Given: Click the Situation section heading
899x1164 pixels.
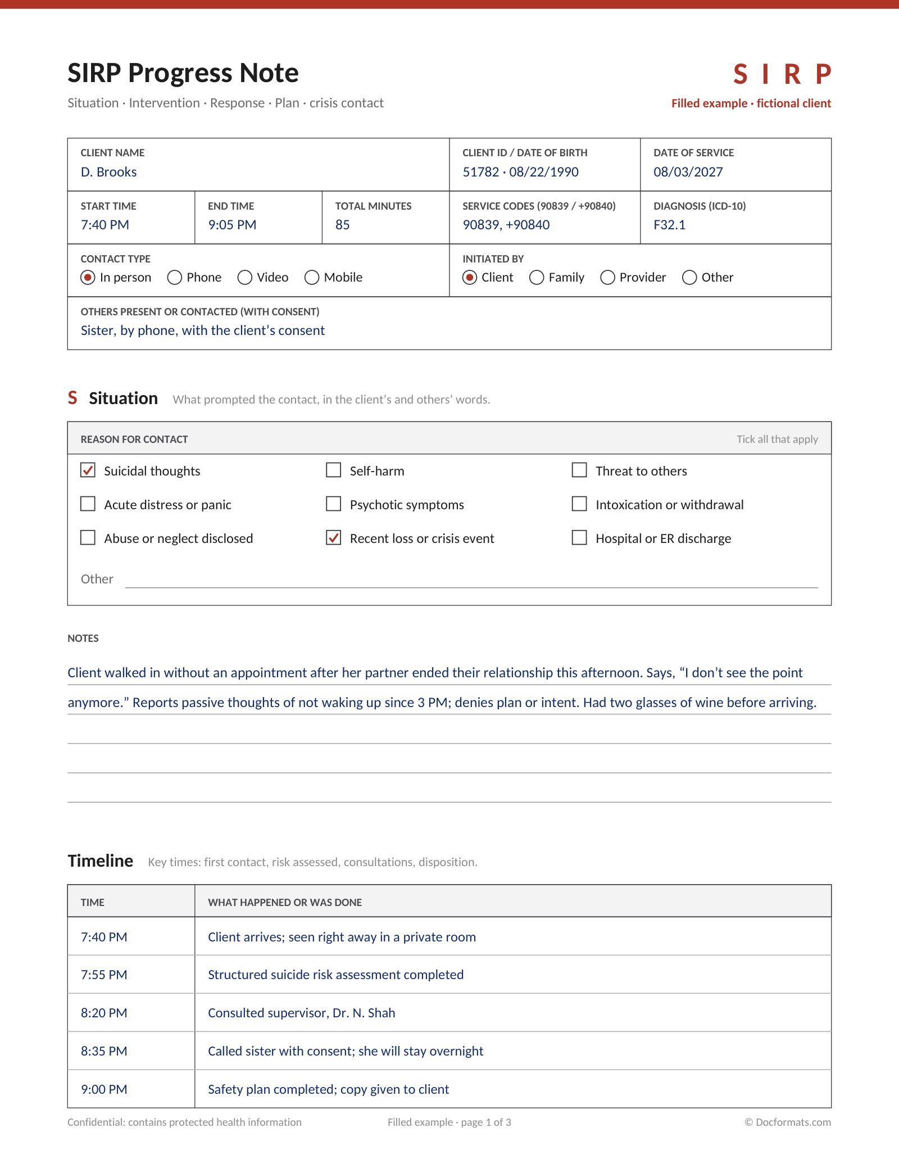Looking at the screenshot, I should (123, 398).
